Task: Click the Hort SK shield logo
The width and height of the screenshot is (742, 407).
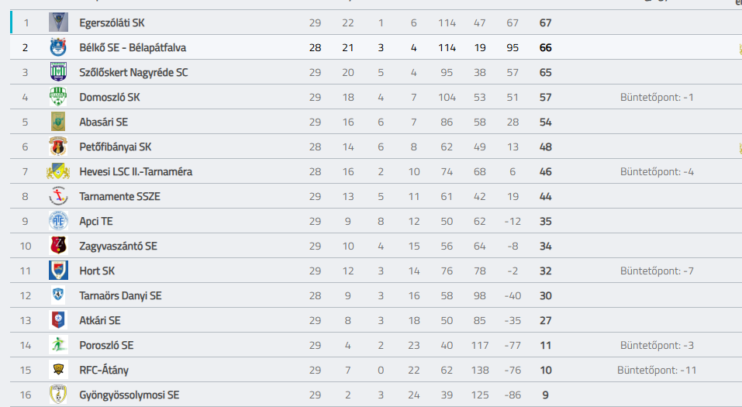Action: point(58,271)
